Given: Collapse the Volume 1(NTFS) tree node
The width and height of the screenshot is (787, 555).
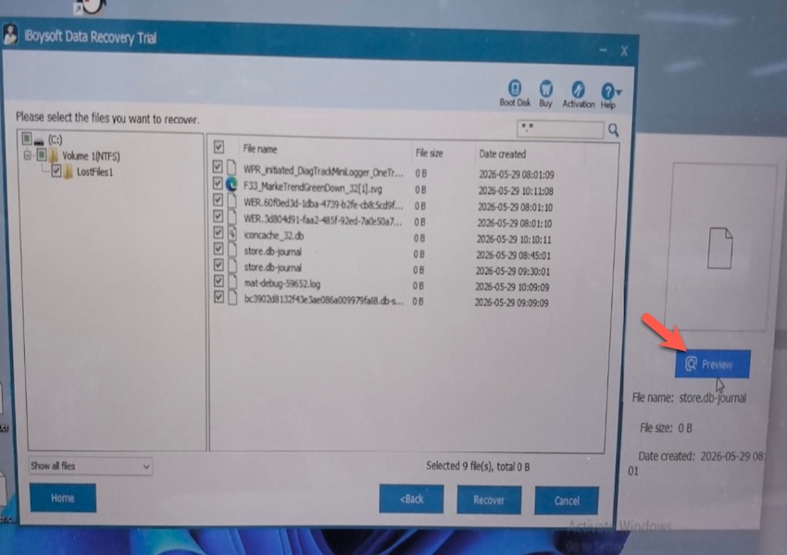Looking at the screenshot, I should click(28, 155).
